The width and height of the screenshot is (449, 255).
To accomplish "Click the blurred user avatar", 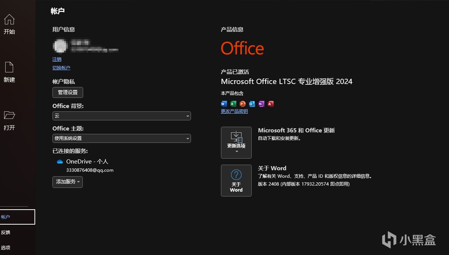I will [60, 46].
